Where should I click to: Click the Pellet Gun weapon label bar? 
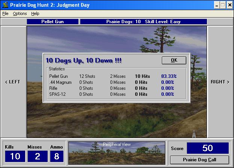tap(53, 22)
